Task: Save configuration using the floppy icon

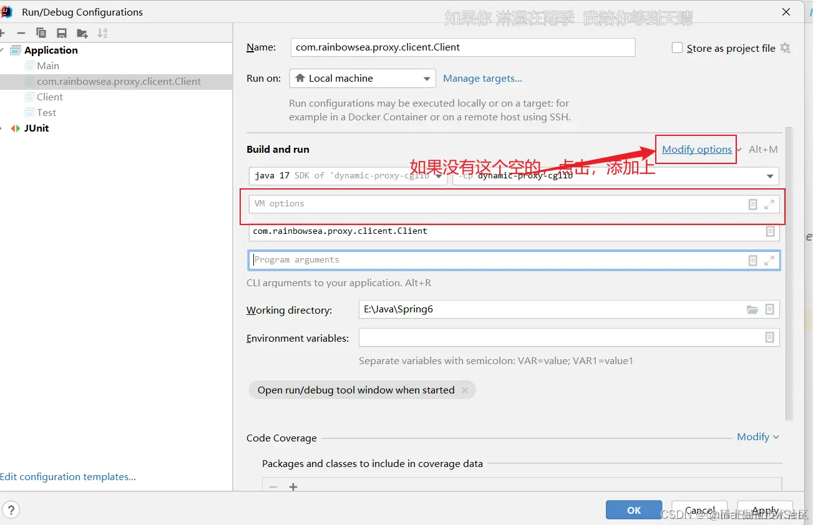Action: click(61, 33)
